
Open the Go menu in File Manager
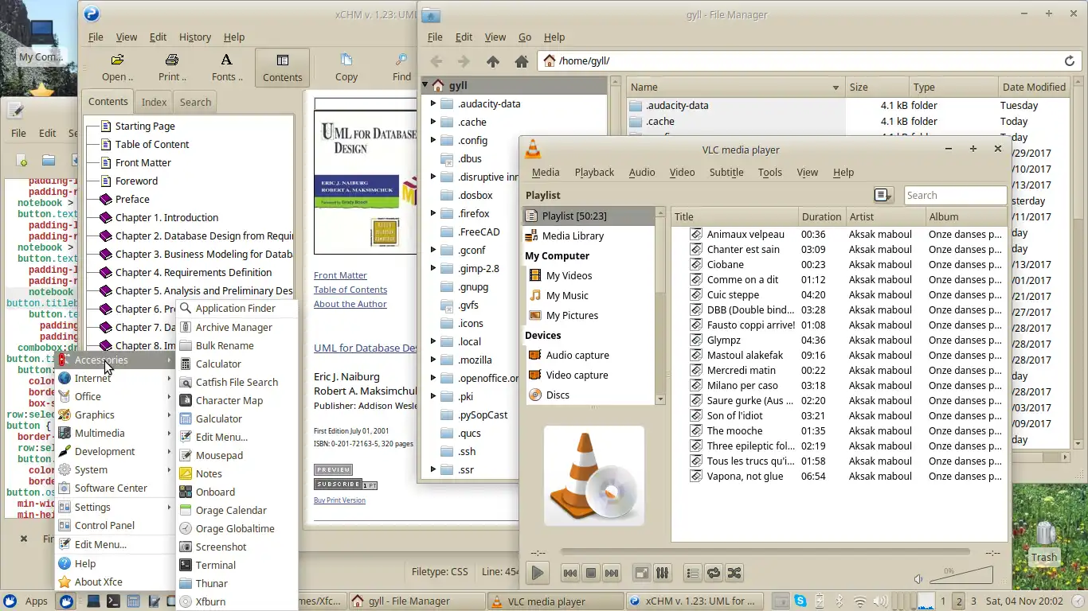(x=525, y=37)
